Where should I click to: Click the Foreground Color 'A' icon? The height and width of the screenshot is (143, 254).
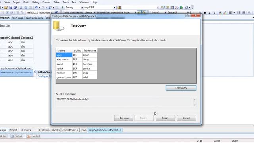[x=220, y=13]
